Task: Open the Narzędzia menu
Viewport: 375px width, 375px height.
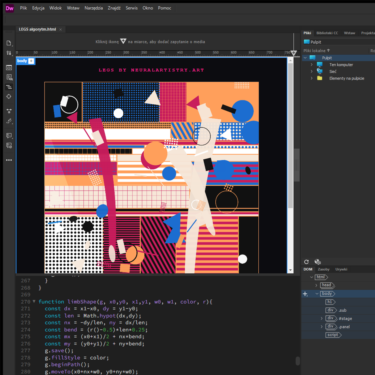Action: pyautogui.click(x=94, y=8)
